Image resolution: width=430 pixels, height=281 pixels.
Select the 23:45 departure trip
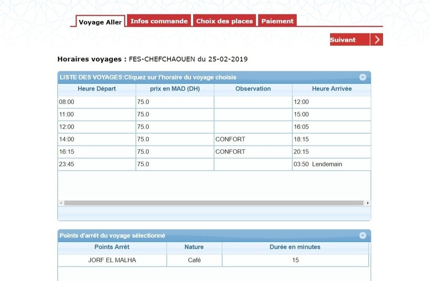[214, 164]
